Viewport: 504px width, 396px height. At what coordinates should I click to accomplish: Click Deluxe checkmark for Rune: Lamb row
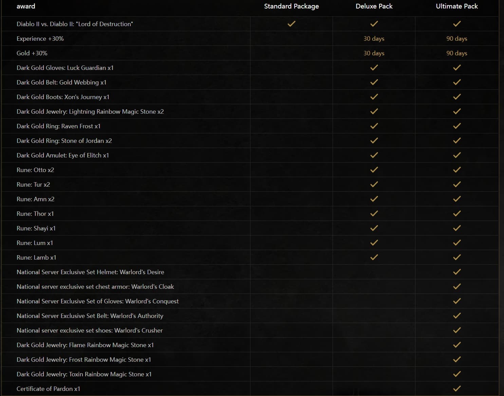click(x=374, y=257)
